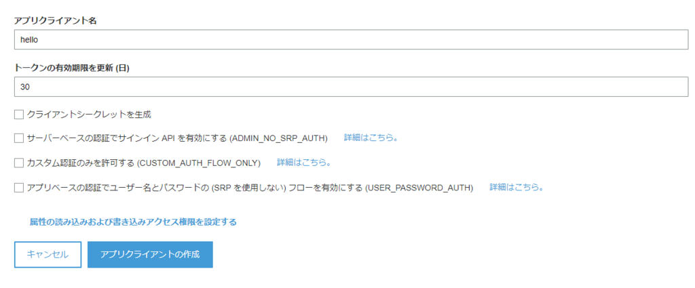The width and height of the screenshot is (695, 288).
Task: Toggle the USER_PASSWORD_AUTH checkbox
Action: pyautogui.click(x=18, y=188)
